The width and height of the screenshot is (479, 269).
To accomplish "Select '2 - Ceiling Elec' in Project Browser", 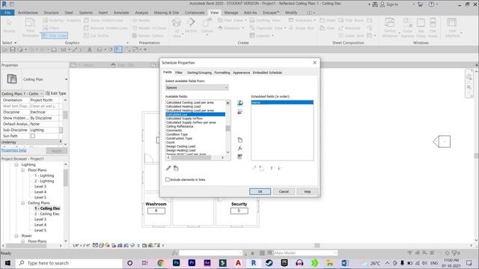I will tap(47, 214).
